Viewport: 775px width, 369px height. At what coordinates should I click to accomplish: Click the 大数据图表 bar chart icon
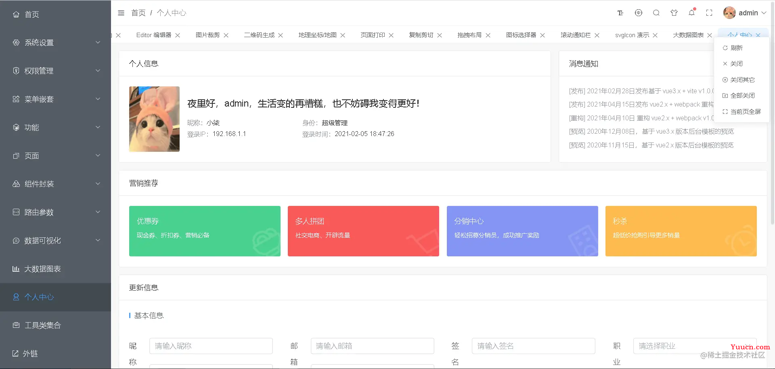(x=16, y=269)
